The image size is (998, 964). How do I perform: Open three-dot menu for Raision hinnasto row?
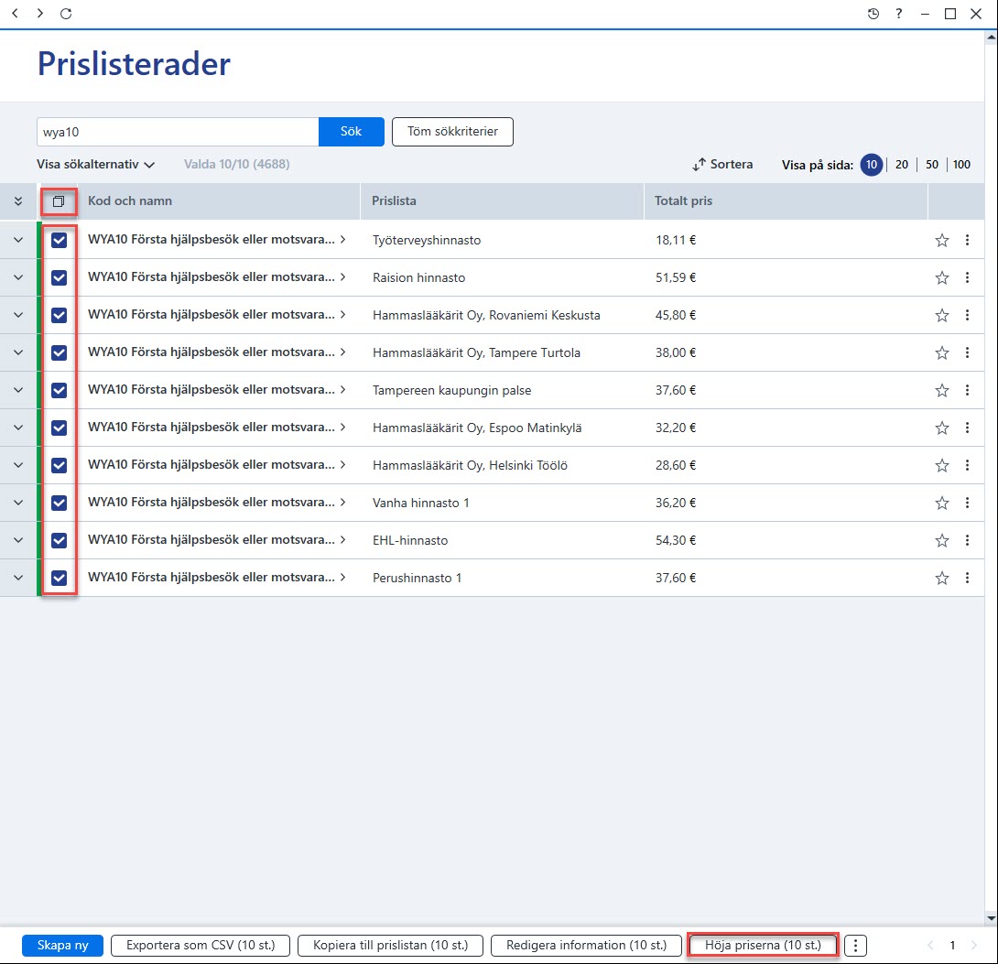click(967, 277)
